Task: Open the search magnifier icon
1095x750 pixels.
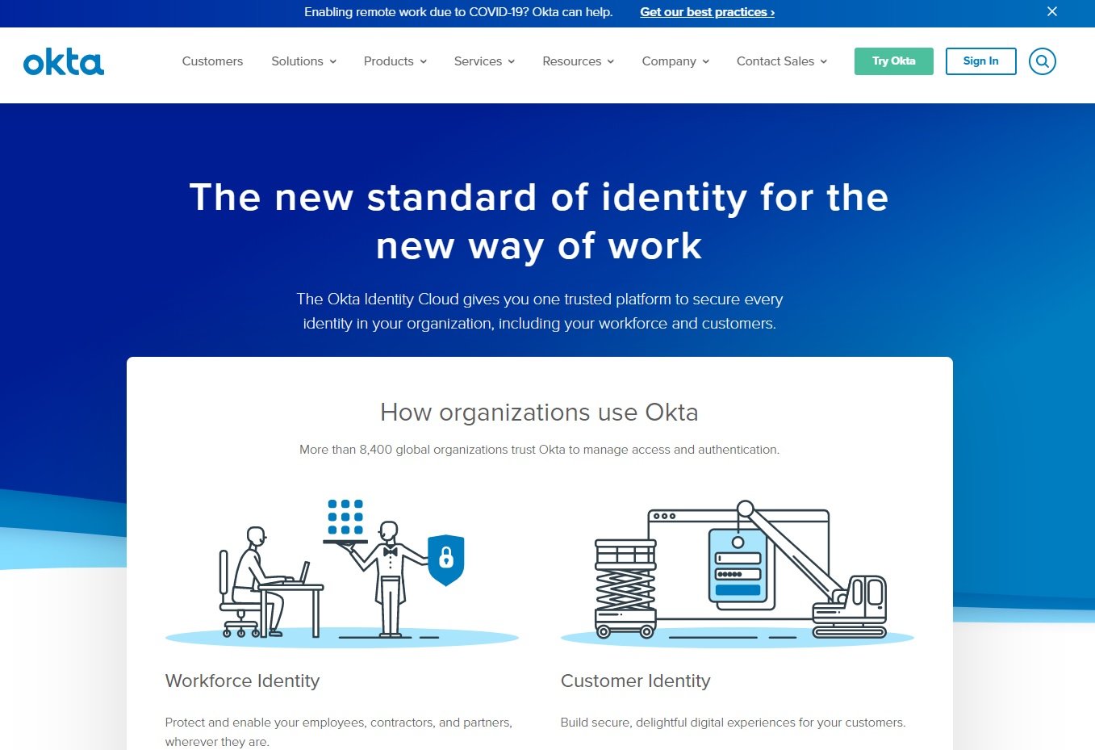Action: [1042, 61]
